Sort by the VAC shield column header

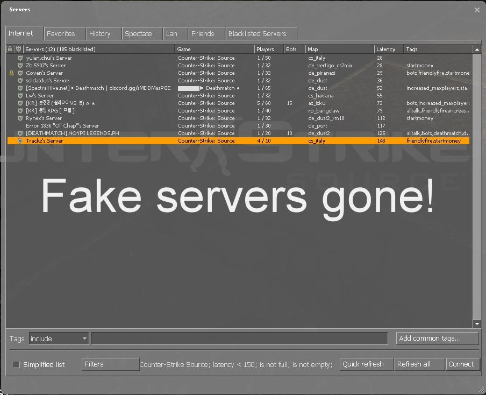pos(19,49)
